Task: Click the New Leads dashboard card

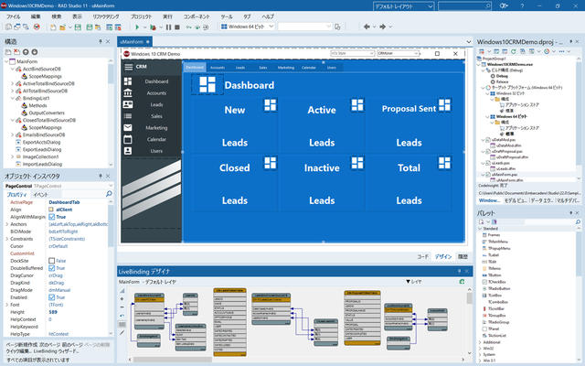Action: click(235, 124)
